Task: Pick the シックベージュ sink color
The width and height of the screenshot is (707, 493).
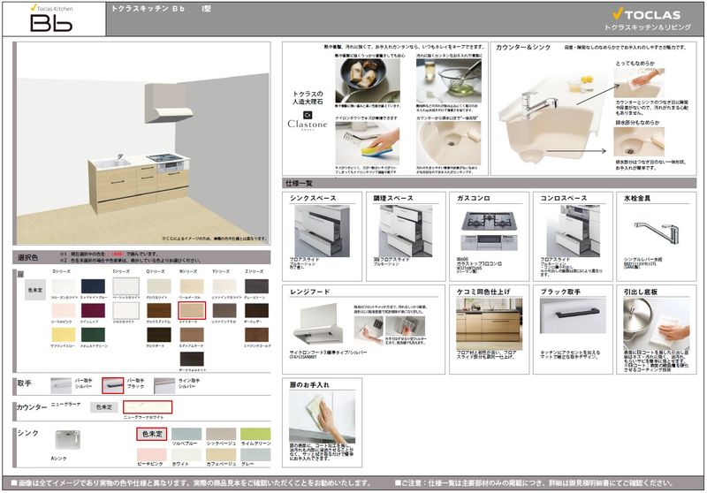Action: 221,434
